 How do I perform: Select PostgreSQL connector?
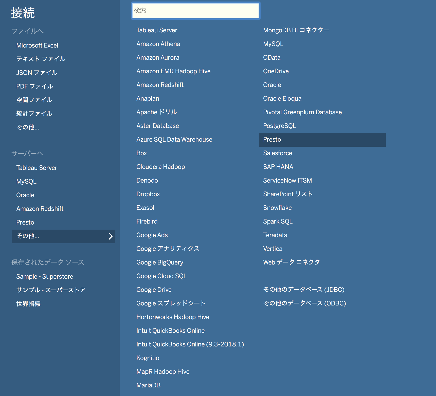[280, 126]
